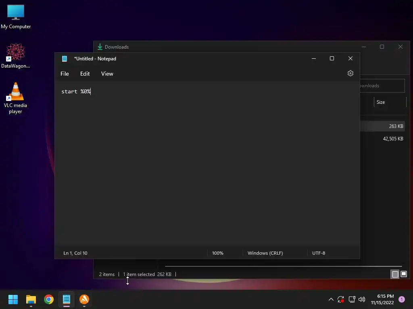Screen dimensions: 413x309
Task: Open the orange Avast app on the taskbar
Action: [84, 299]
